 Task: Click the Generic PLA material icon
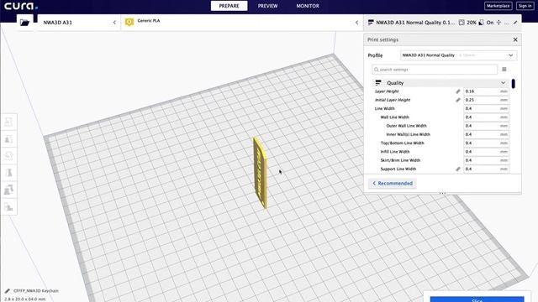click(x=129, y=23)
